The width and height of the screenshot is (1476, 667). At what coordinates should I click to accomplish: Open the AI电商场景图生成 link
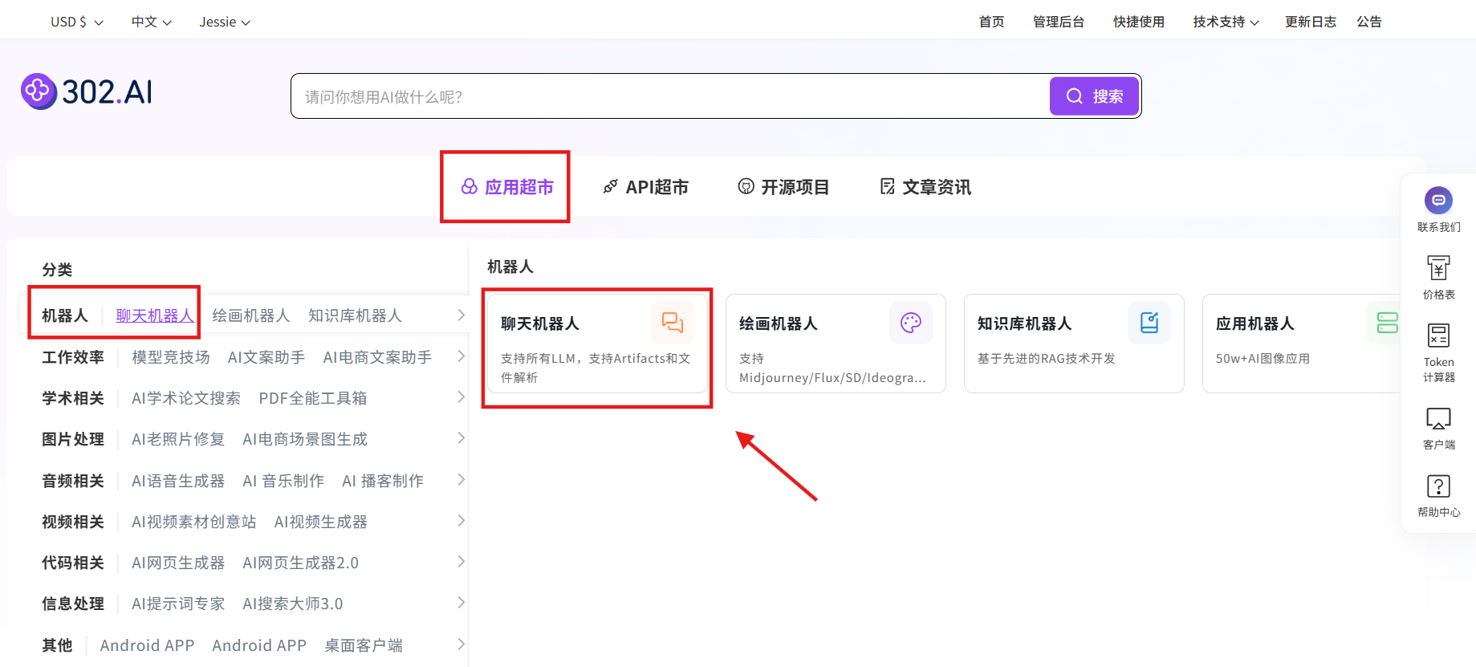click(305, 439)
